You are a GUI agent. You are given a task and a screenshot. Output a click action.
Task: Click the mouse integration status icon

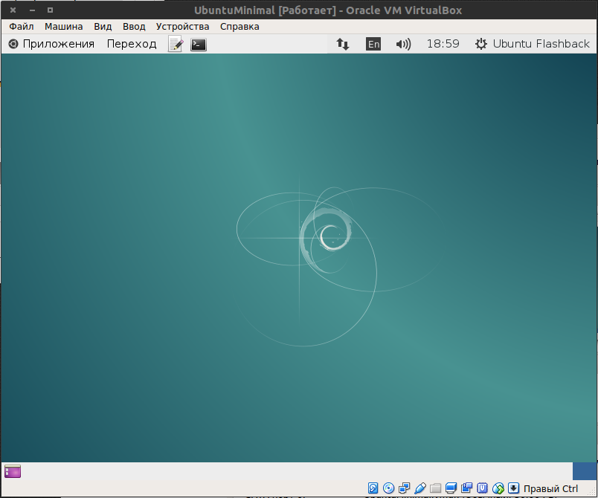point(498,488)
